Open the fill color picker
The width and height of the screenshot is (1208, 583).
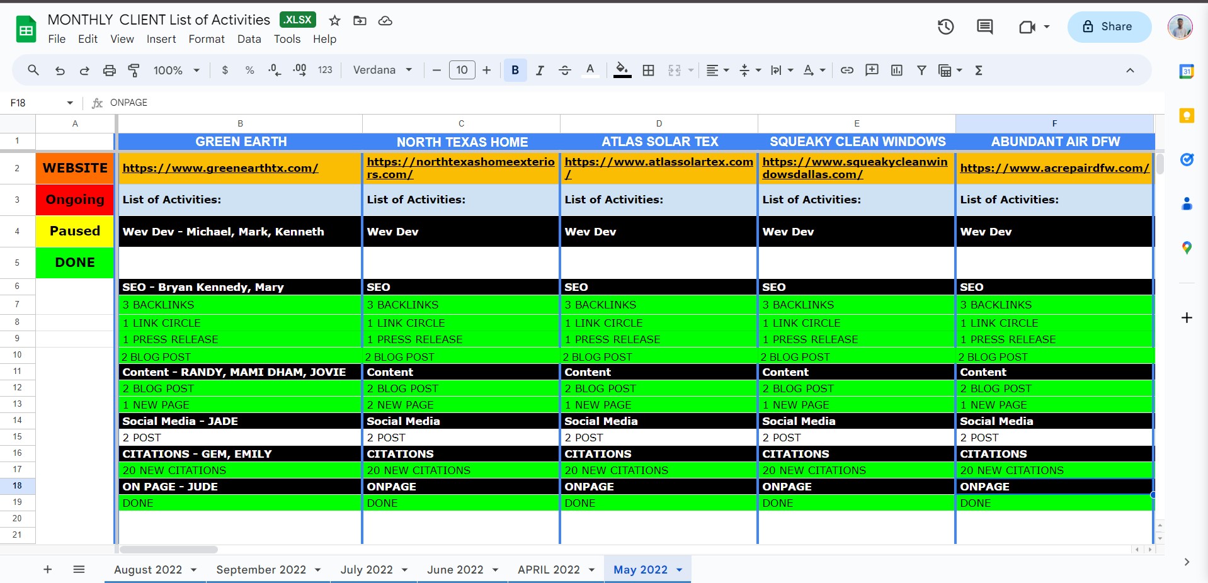coord(622,71)
